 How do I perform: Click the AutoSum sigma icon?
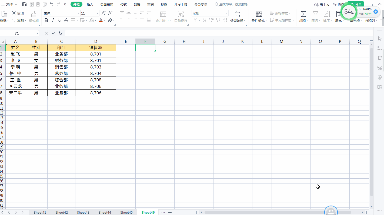point(303,14)
